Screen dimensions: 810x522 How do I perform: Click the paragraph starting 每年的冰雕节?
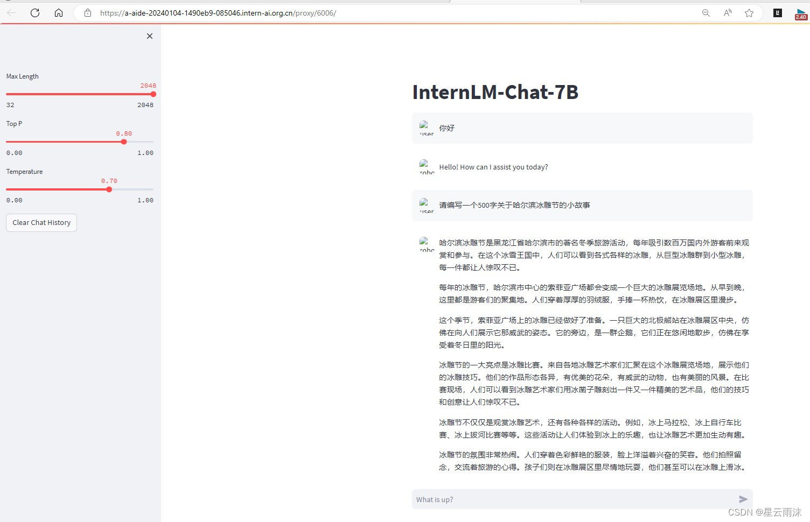coord(594,294)
